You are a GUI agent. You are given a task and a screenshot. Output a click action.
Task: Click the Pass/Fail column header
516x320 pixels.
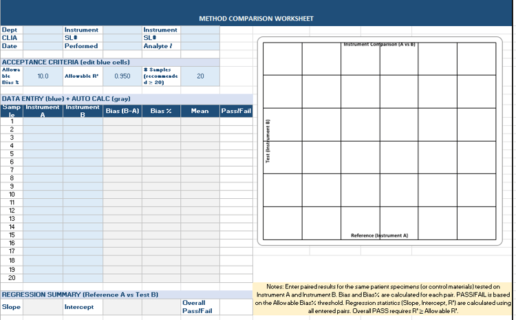(x=236, y=111)
